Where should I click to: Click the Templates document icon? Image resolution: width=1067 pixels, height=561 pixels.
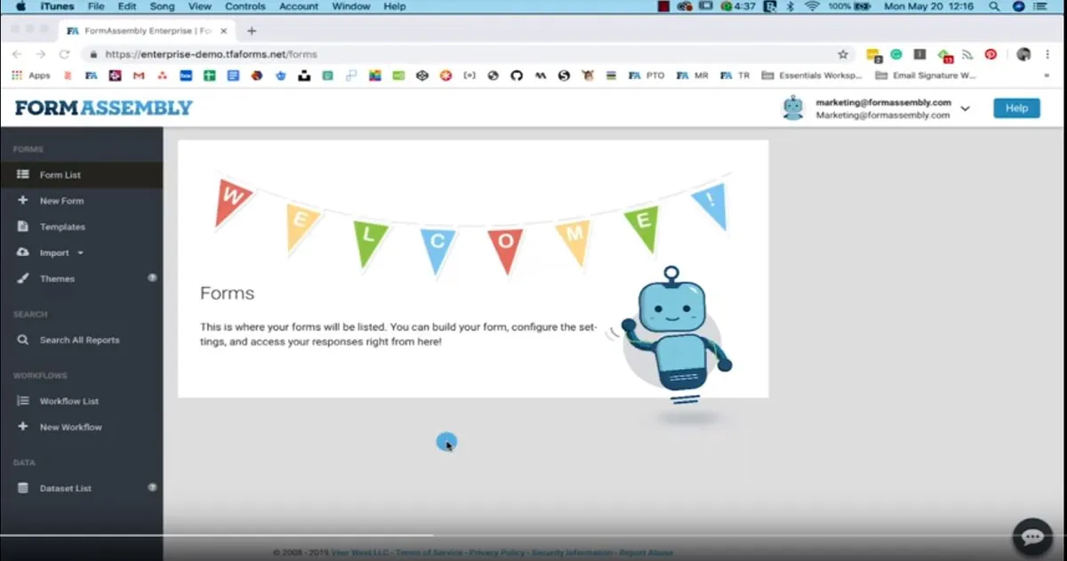[x=23, y=227]
